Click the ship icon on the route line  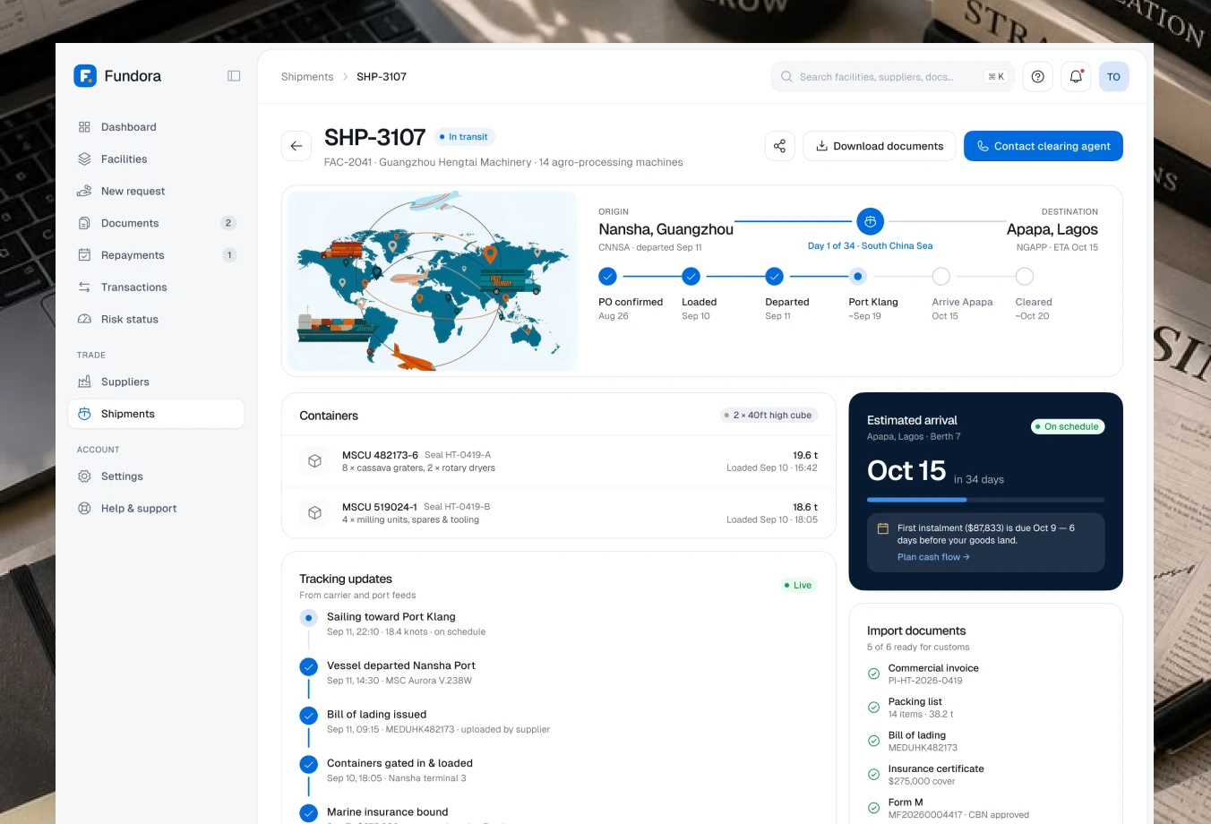click(870, 221)
